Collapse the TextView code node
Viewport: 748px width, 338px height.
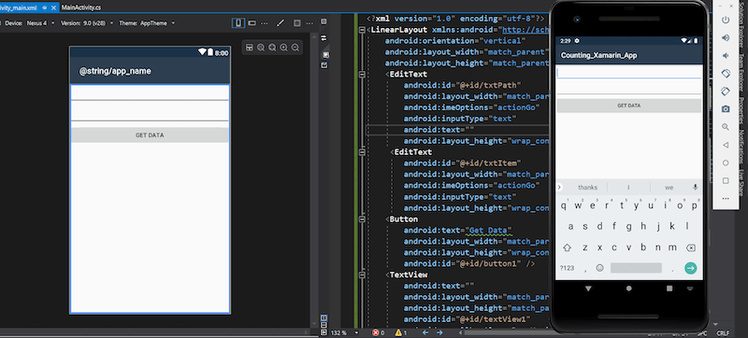pos(362,275)
